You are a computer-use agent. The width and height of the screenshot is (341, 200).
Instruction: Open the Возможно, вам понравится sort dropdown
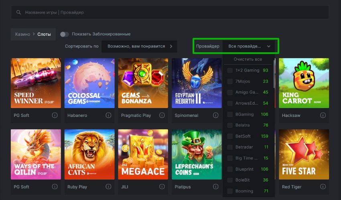tap(139, 46)
